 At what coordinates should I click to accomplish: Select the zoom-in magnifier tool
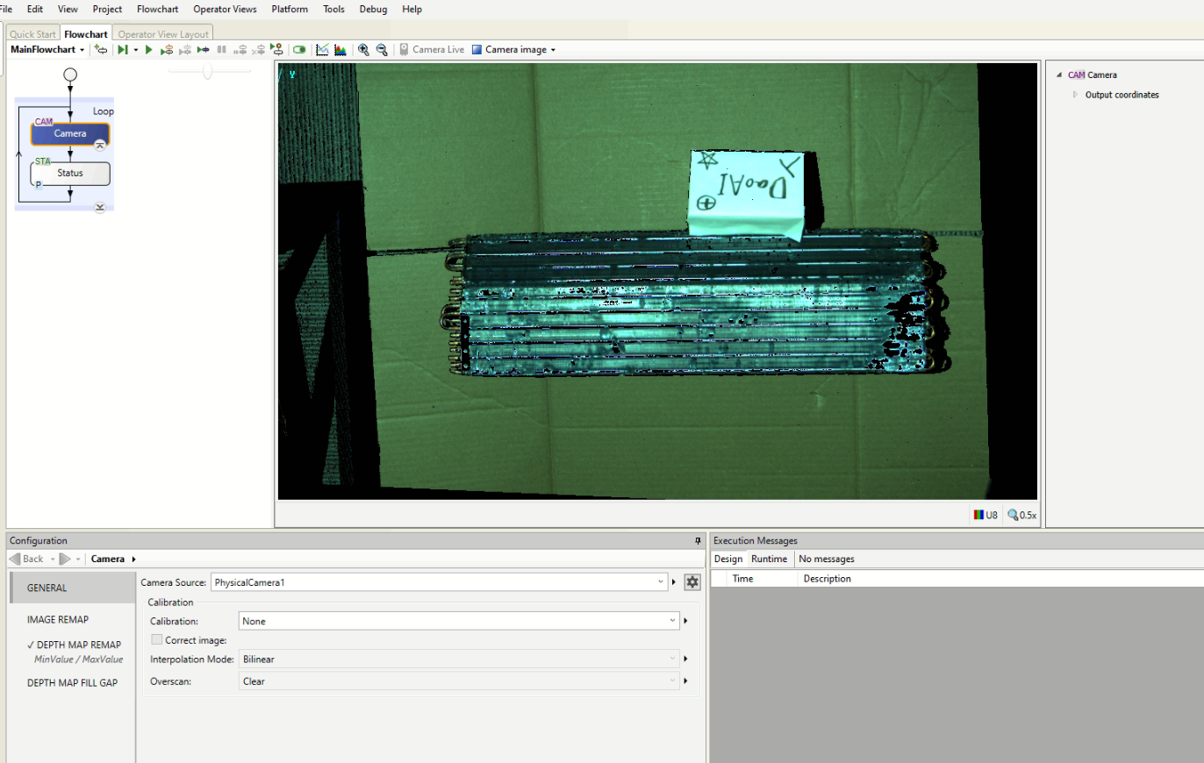tap(363, 49)
